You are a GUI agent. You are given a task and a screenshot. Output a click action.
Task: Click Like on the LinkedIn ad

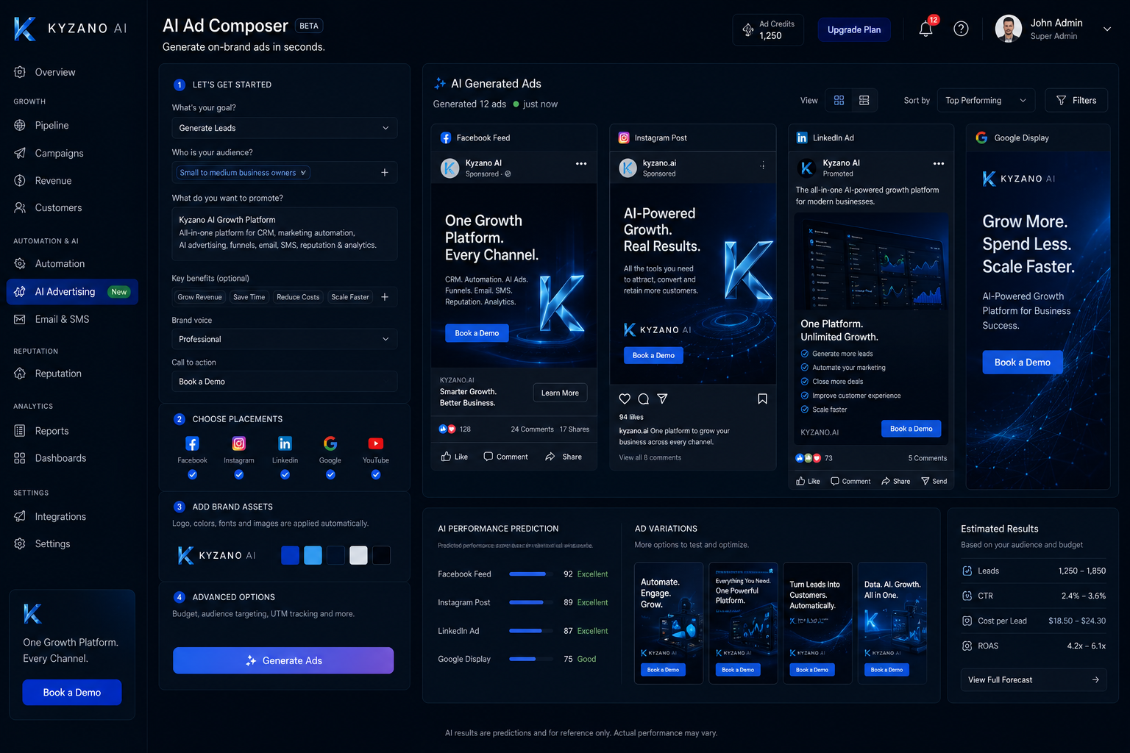click(x=808, y=481)
